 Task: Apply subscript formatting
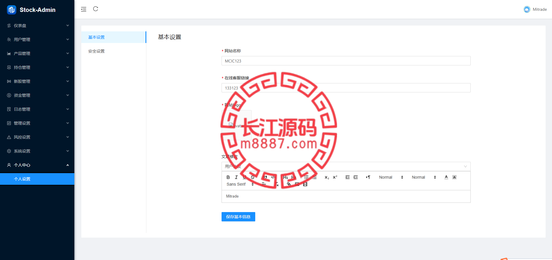tap(327, 177)
